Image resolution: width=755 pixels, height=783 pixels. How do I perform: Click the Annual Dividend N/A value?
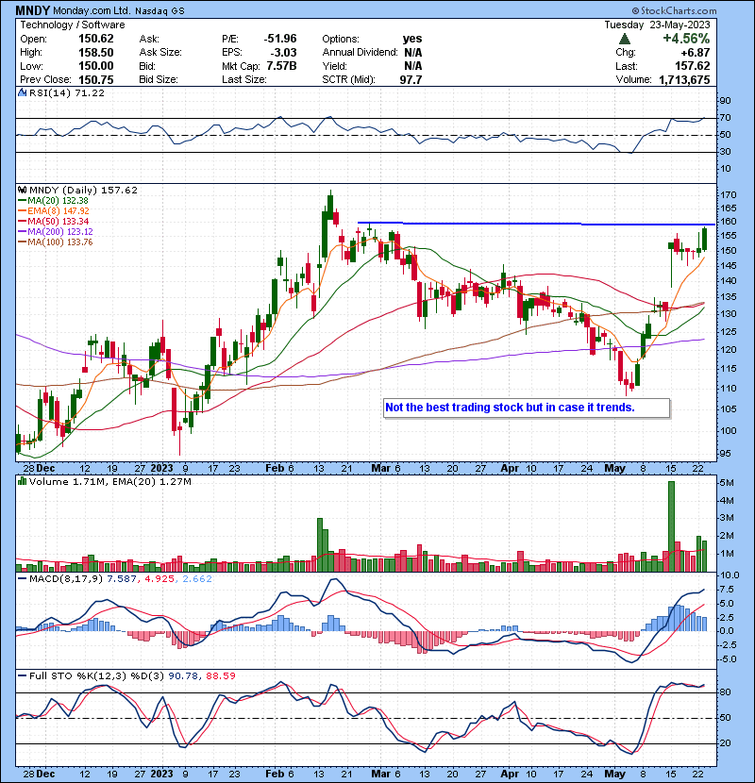[x=412, y=53]
